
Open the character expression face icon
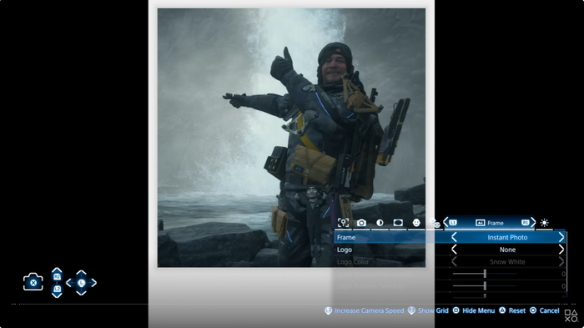pos(416,223)
